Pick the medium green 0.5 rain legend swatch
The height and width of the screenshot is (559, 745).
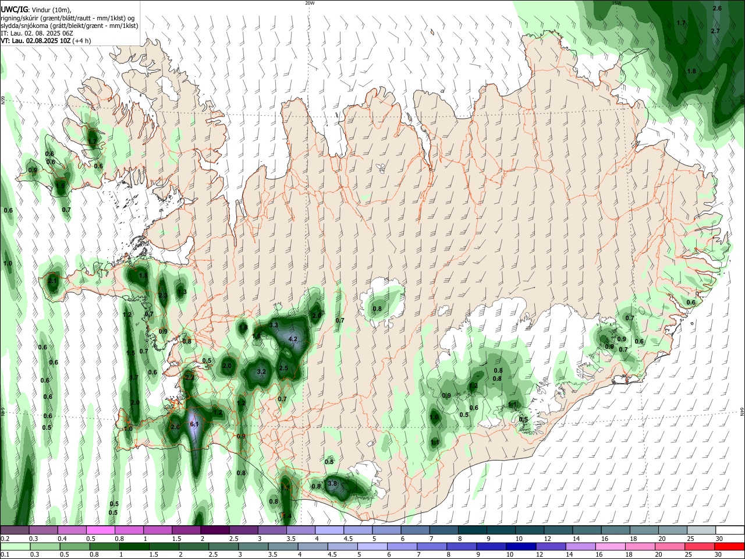[73, 546]
